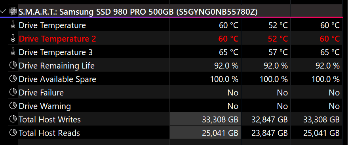Select the Drive Remaining Life sensor label
348x145 pixels.
click(57, 66)
